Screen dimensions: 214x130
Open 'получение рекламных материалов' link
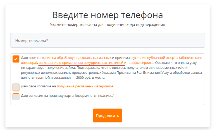coord(85,86)
